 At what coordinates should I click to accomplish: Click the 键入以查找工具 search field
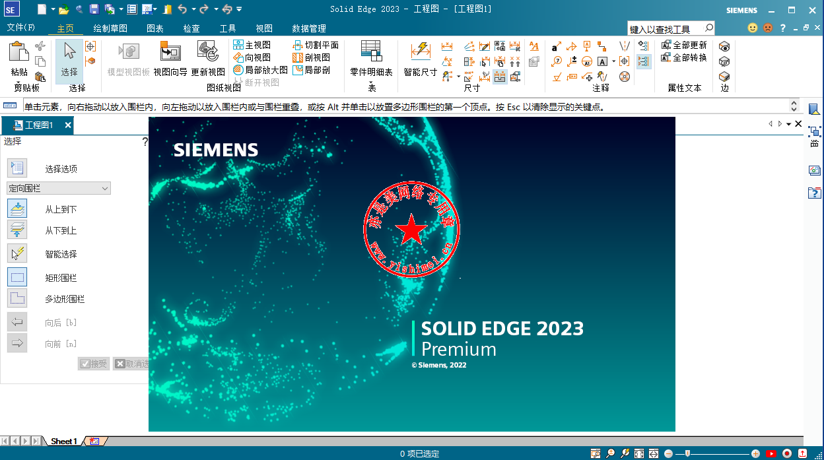click(671, 28)
